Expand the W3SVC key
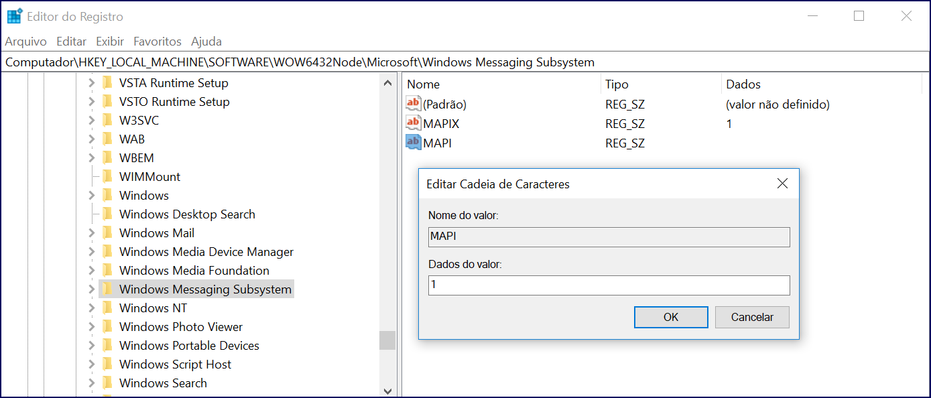This screenshot has width=931, height=398. click(92, 121)
